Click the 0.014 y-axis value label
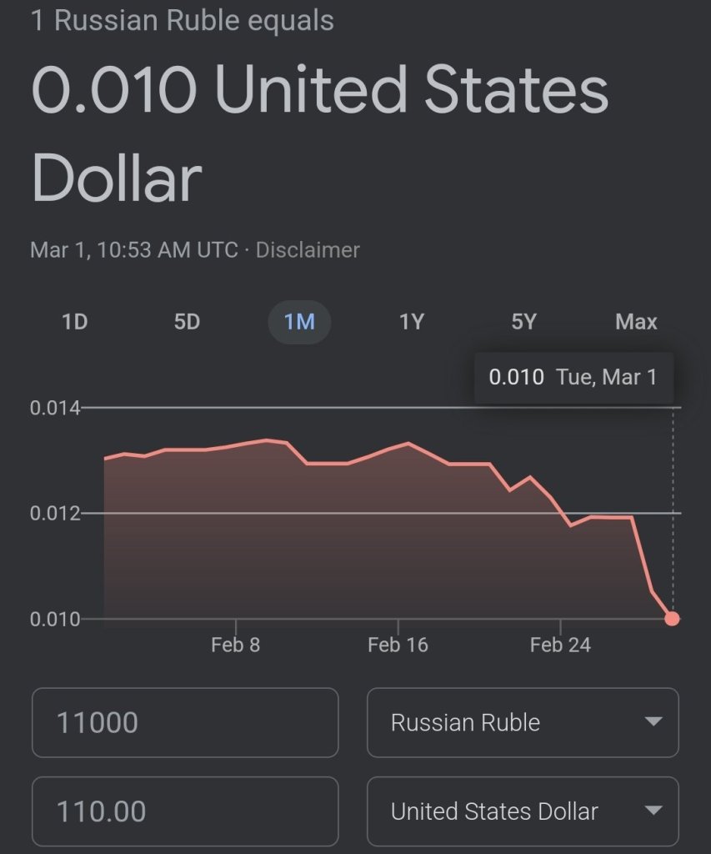Image resolution: width=711 pixels, height=854 pixels. pyautogui.click(x=55, y=409)
